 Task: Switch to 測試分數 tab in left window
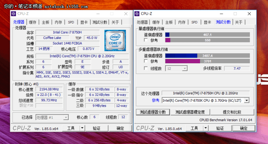click(x=100, y=22)
